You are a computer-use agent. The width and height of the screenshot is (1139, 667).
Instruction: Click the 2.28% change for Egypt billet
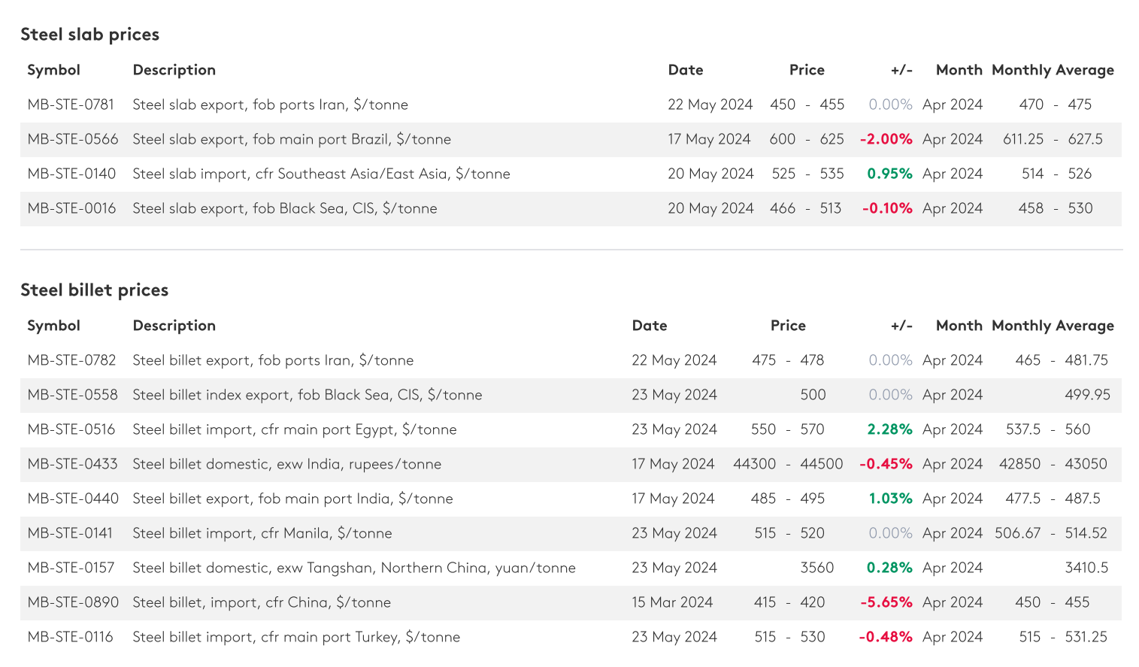tap(889, 429)
